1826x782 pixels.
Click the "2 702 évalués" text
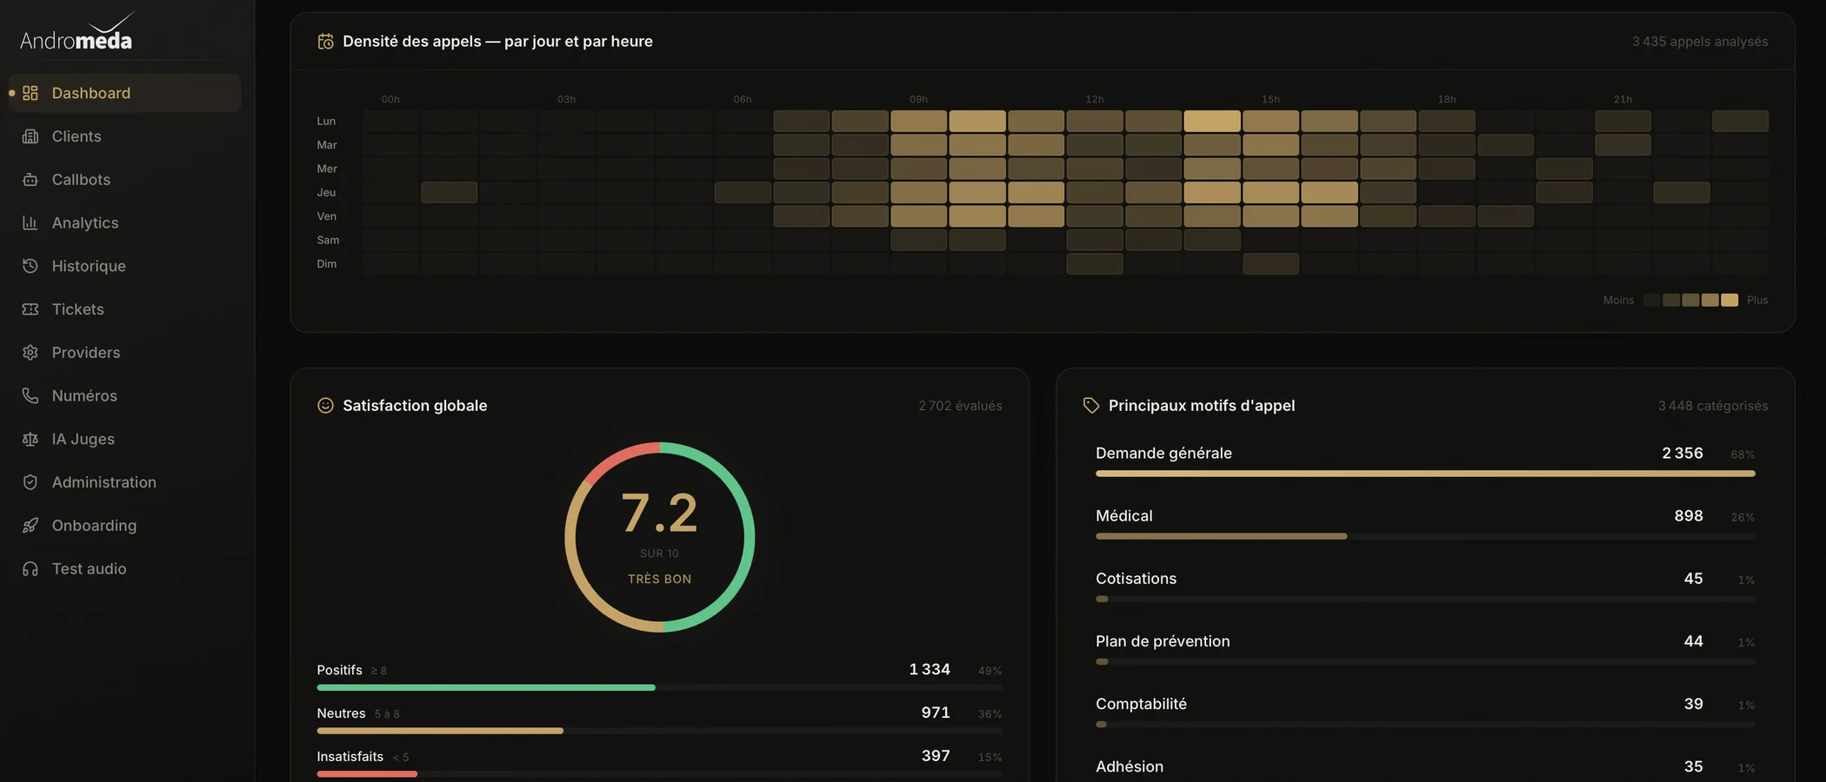(960, 406)
